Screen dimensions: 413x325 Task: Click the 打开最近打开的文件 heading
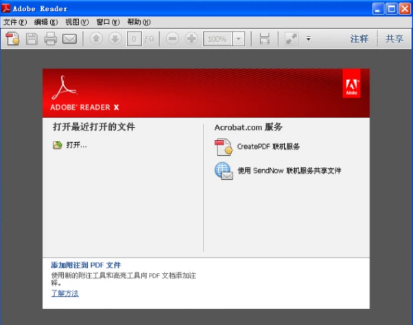tap(94, 127)
